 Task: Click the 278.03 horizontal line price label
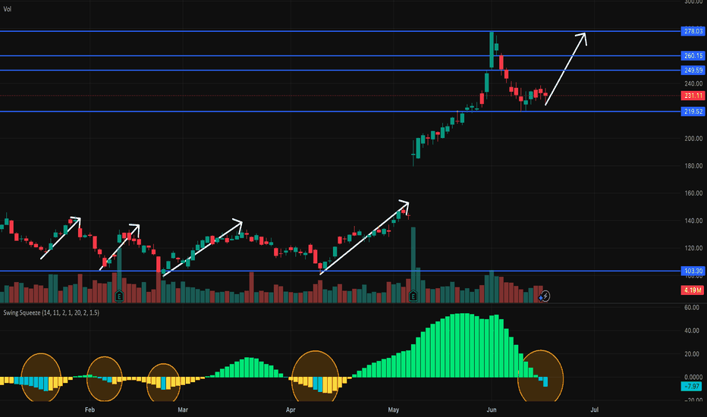693,31
